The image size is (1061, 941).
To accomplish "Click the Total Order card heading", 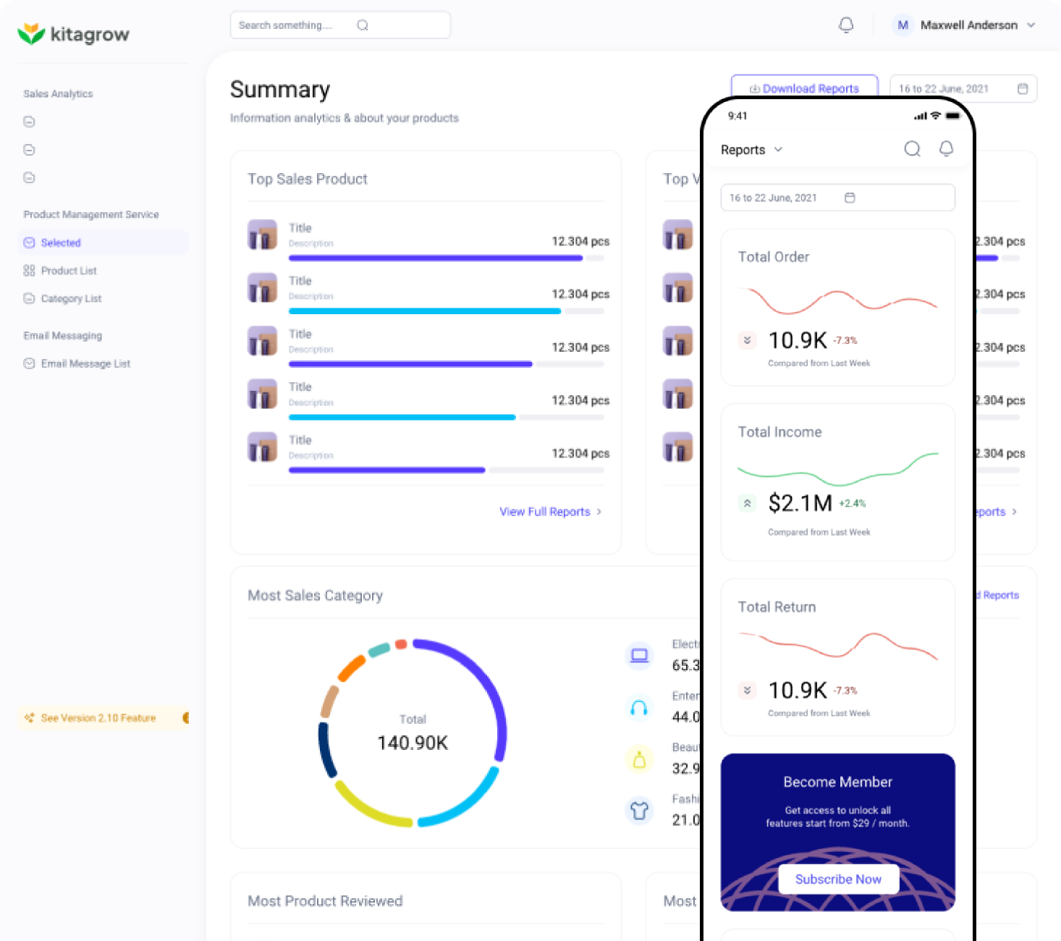I will click(x=774, y=257).
